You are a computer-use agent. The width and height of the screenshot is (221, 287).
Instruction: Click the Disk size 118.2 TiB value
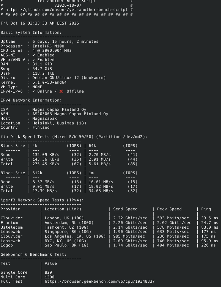click(43, 73)
